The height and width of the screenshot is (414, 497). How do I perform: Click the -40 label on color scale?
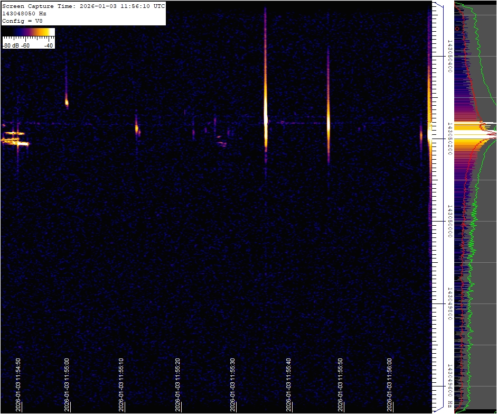(x=48, y=45)
